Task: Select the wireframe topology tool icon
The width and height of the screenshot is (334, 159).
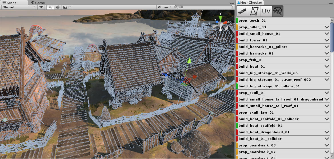Action: click(x=254, y=11)
